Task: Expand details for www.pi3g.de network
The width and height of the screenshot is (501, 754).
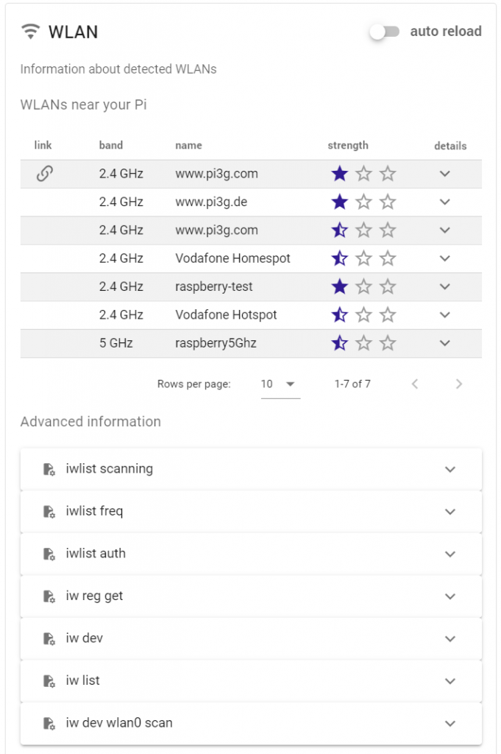Action: pos(445,202)
